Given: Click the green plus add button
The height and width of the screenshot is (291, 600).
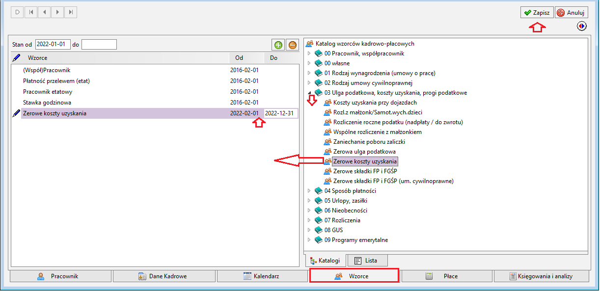Looking at the screenshot, I should tap(278, 45).
